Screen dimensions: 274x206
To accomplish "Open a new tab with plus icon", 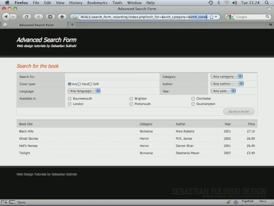I will point(72,25).
